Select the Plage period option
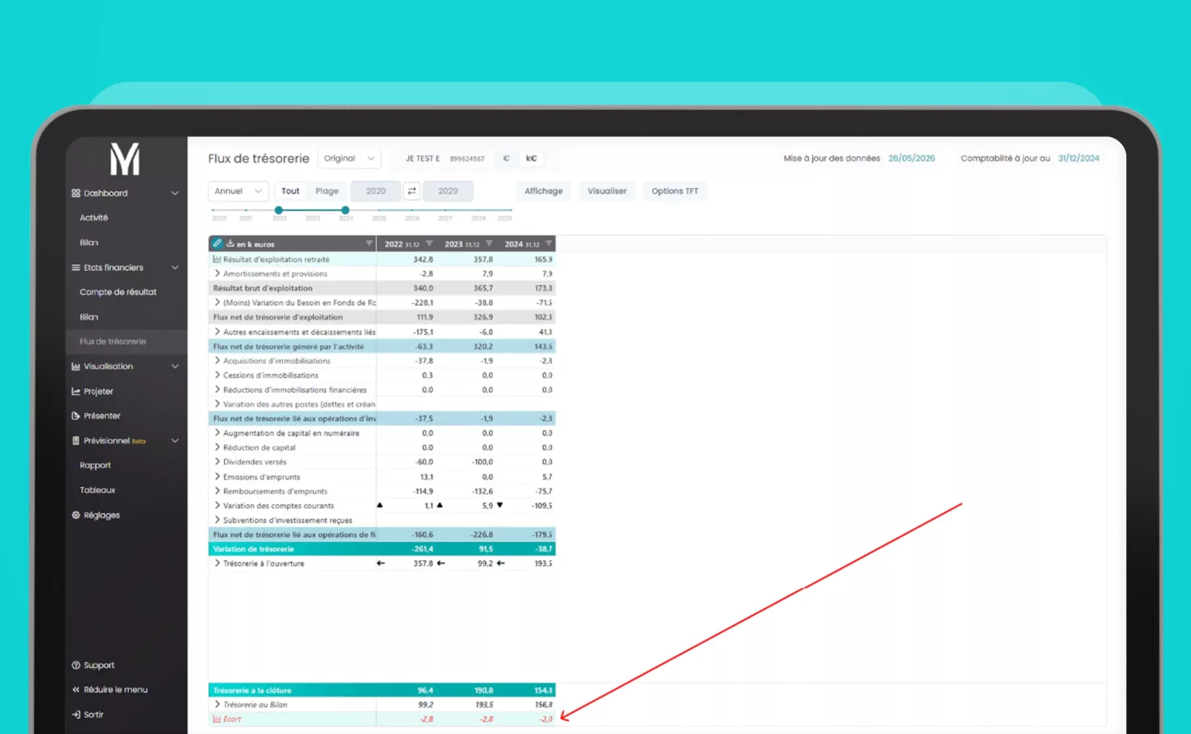The width and height of the screenshot is (1191, 734). (327, 191)
